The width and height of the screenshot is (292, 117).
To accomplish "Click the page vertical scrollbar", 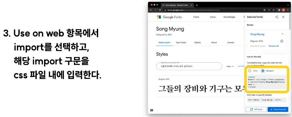I will tap(290, 21).
